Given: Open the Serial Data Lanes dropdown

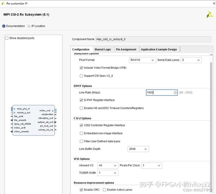Looking at the screenshot, I should point(191,60).
